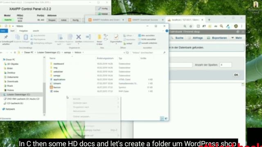262x147 pixels.
Task: Click the Suche tab in phpMyAdmin
Action: (177, 38)
